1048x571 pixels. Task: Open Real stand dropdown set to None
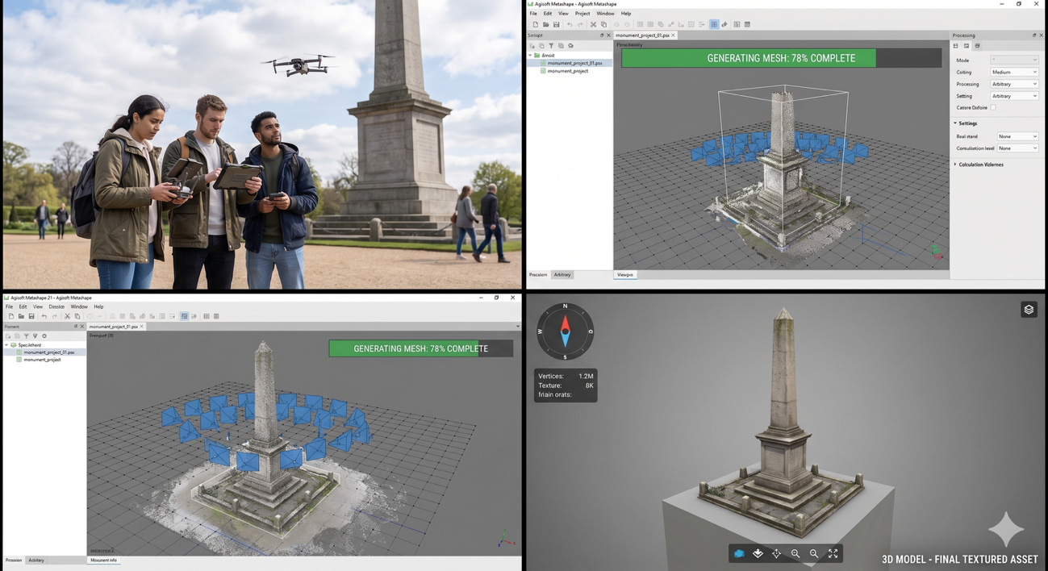tap(1017, 136)
